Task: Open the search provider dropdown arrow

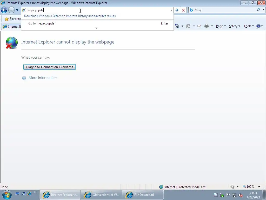Action: 263,10
